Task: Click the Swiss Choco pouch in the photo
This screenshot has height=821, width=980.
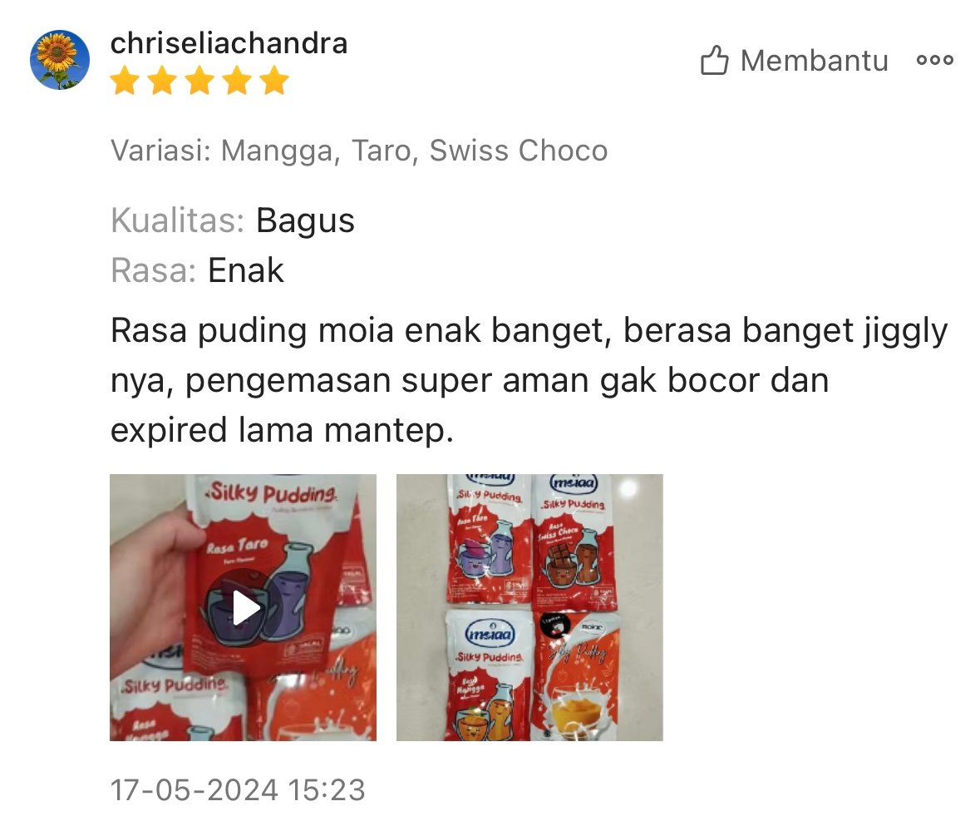Action: 574,542
